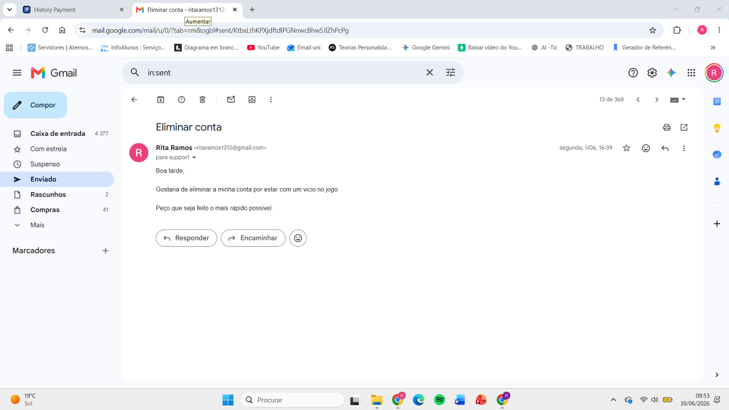Click the Responder button
The height and width of the screenshot is (410, 729).
point(187,238)
